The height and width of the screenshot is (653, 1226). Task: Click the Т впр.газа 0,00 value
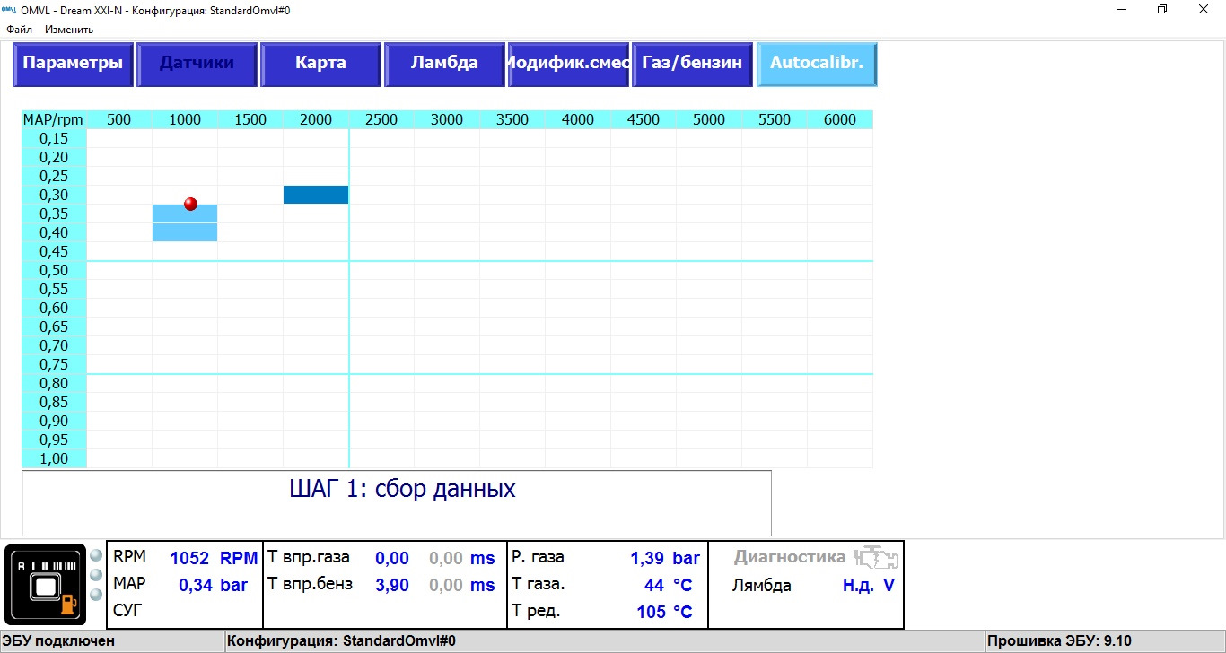pos(391,558)
